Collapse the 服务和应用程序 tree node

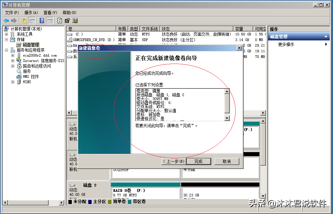[6, 50]
